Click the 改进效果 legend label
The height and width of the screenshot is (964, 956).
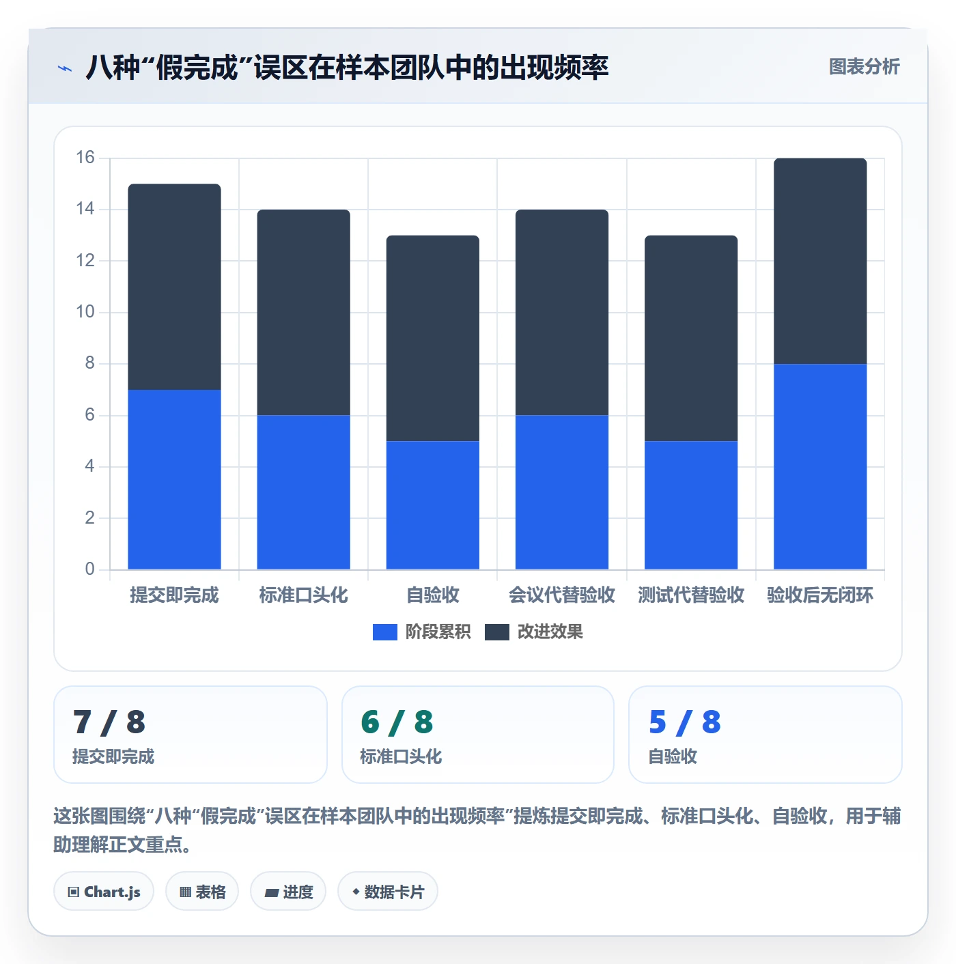click(550, 632)
